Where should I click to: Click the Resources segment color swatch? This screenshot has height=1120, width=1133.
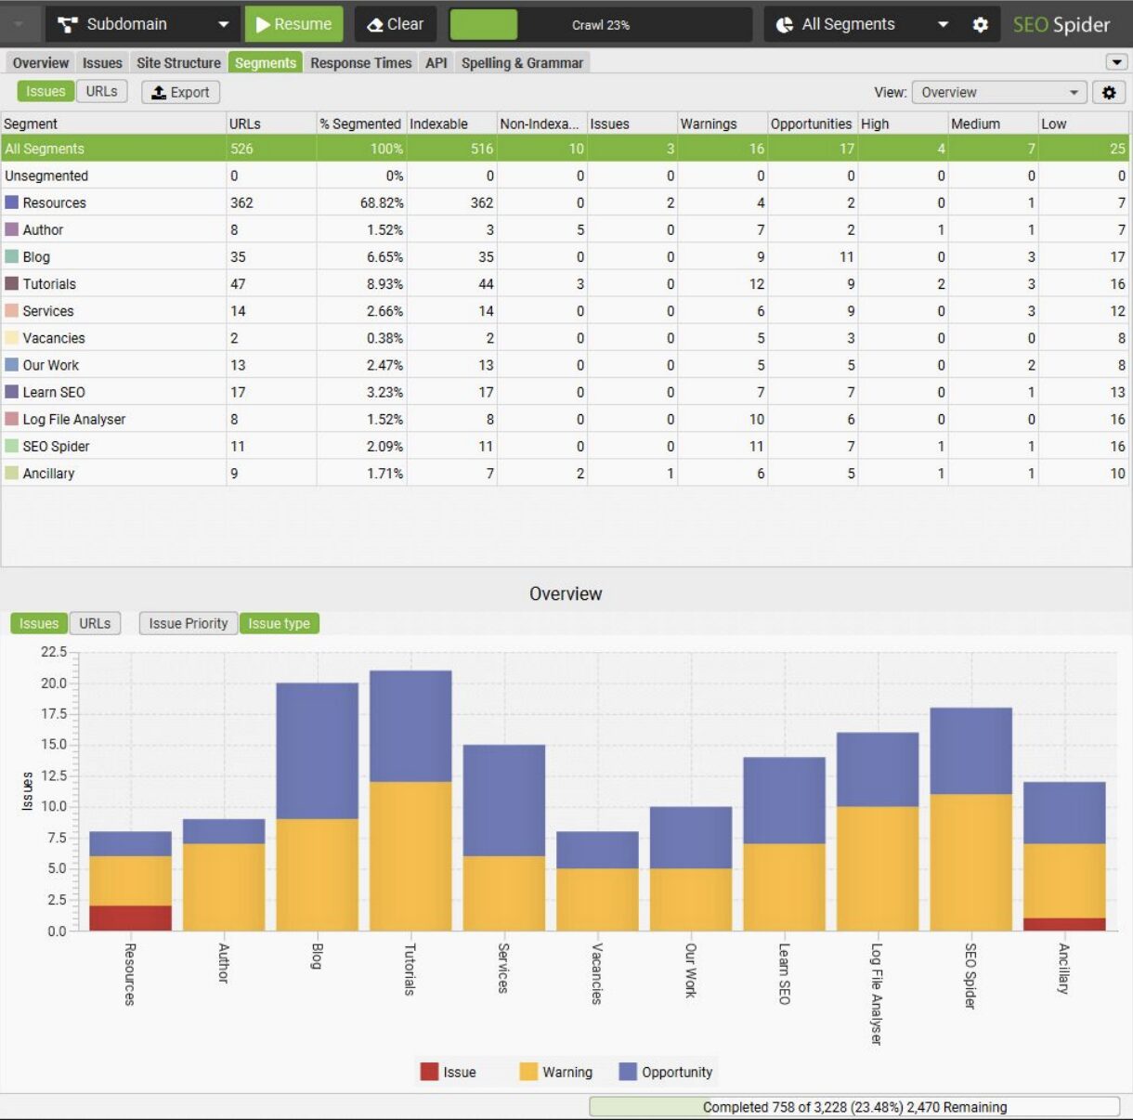12,202
